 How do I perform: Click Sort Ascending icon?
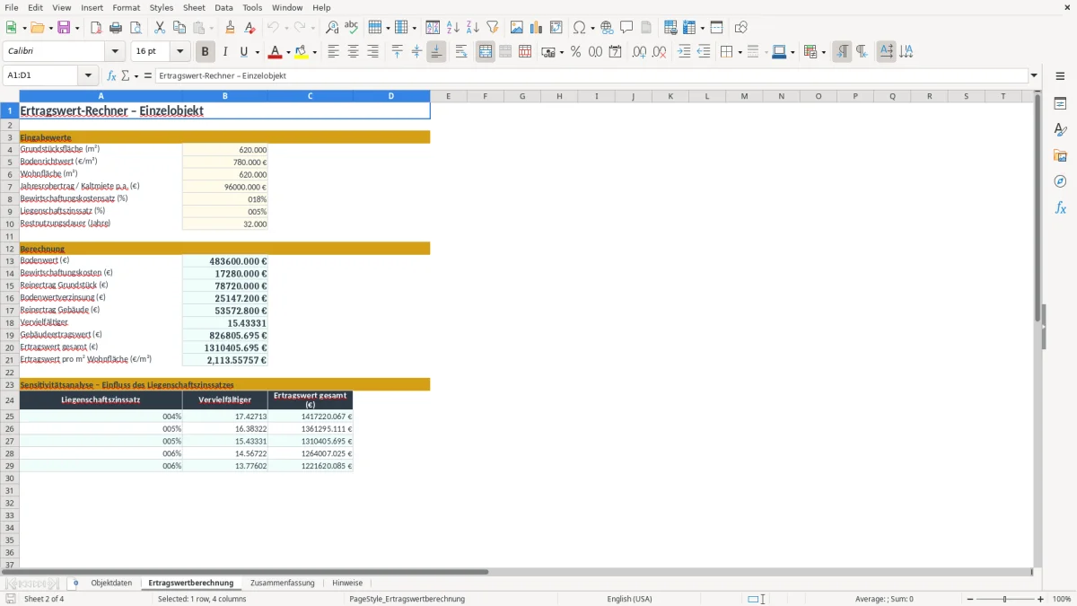tap(453, 28)
